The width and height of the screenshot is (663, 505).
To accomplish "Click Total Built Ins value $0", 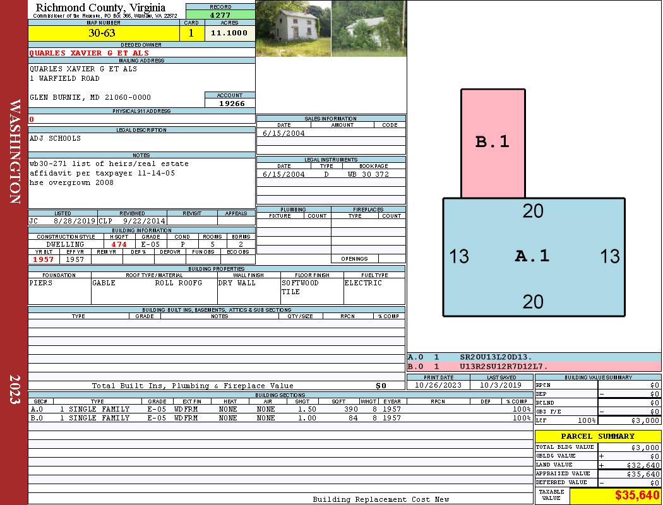I will tap(381, 386).
